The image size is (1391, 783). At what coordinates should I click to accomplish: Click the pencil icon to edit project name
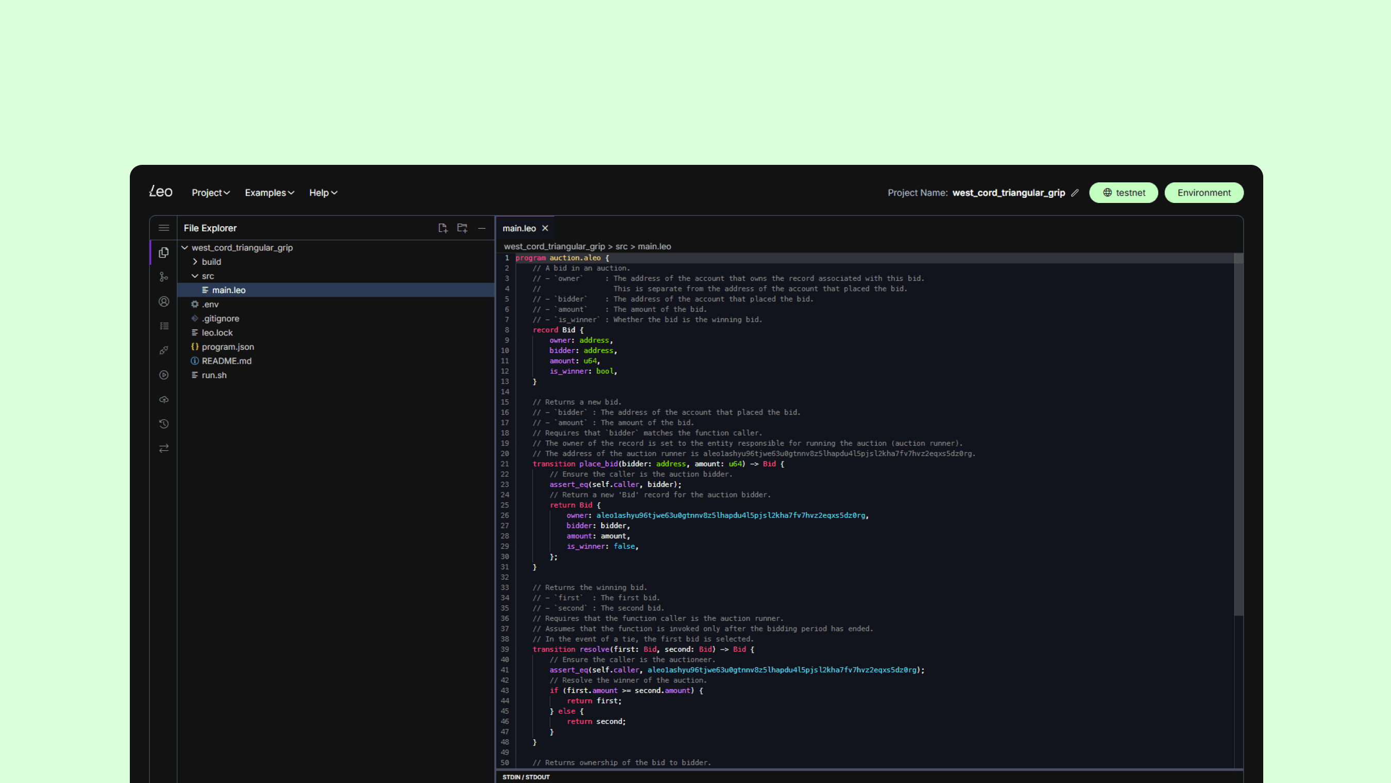(x=1075, y=193)
